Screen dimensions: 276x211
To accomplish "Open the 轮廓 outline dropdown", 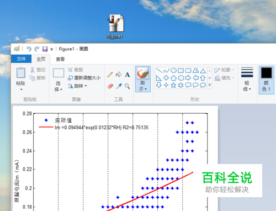I will (x=224, y=70).
